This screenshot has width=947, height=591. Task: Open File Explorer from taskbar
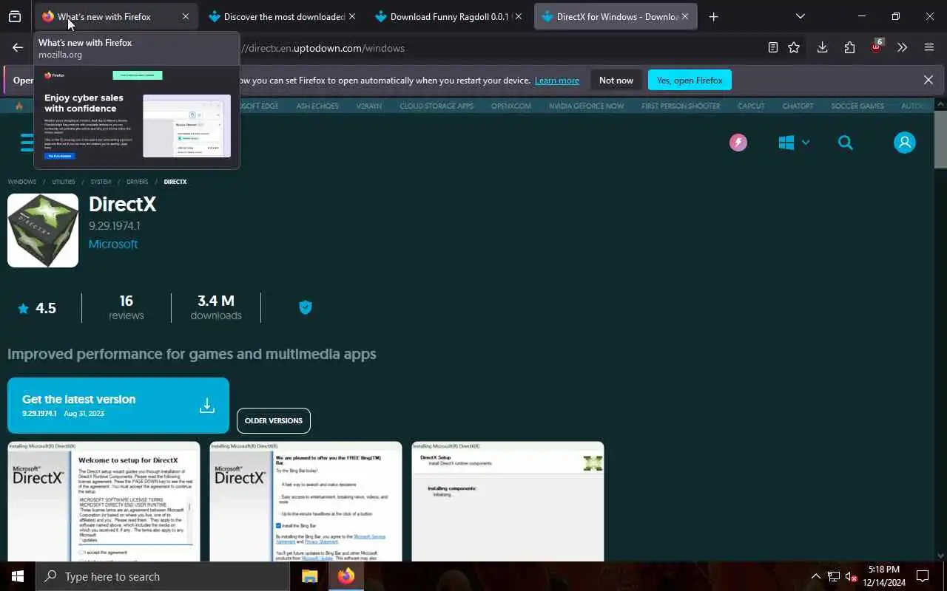(x=310, y=576)
